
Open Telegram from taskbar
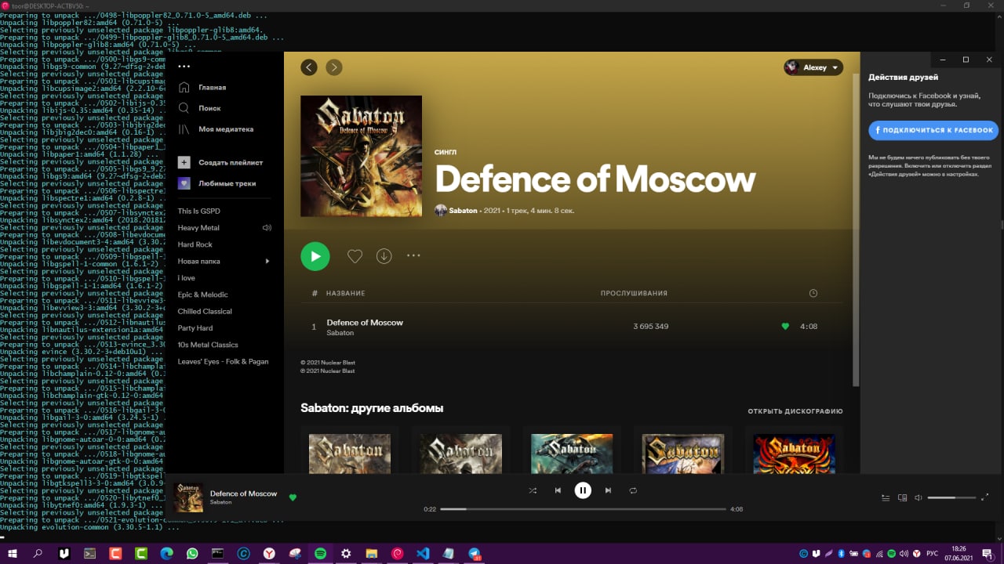[x=475, y=553]
